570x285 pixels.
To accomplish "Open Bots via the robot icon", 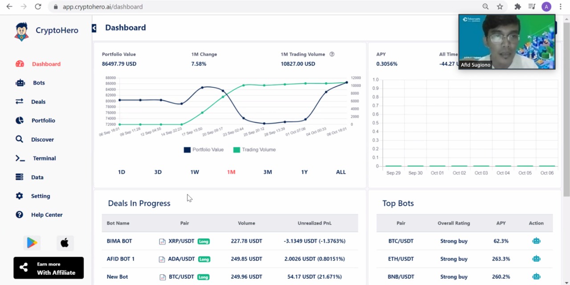I will click(20, 83).
